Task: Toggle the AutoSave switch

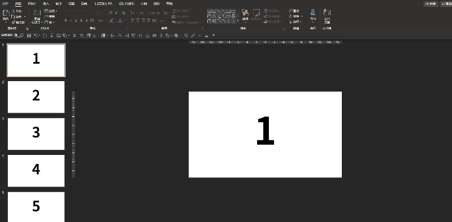Action: click(19, 35)
